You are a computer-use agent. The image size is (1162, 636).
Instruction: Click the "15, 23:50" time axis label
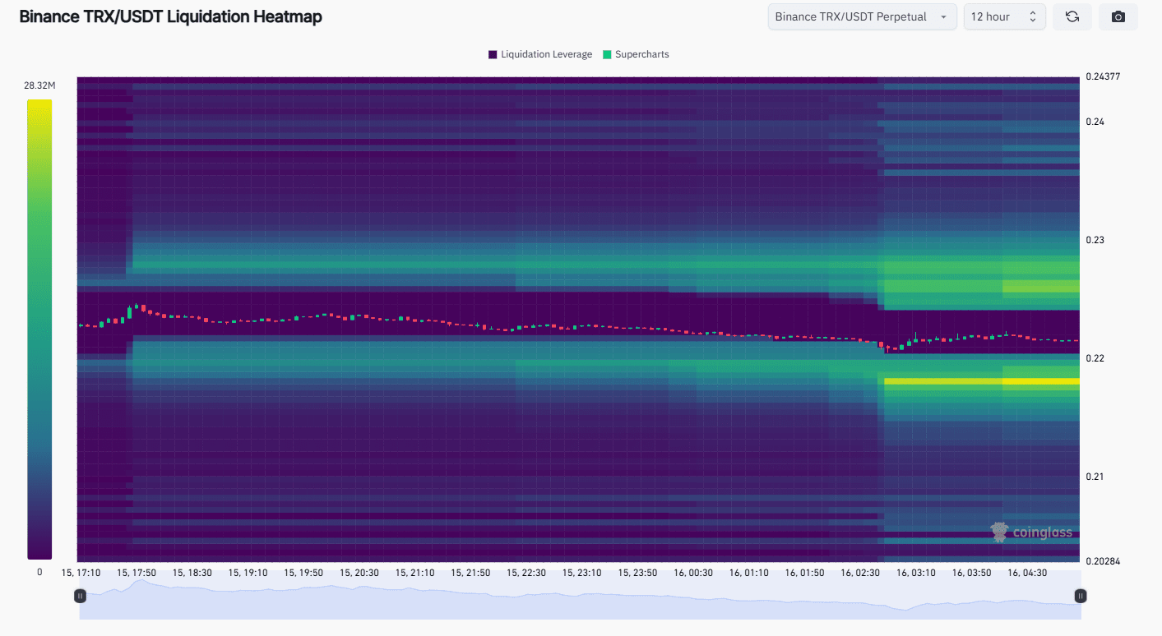point(638,572)
